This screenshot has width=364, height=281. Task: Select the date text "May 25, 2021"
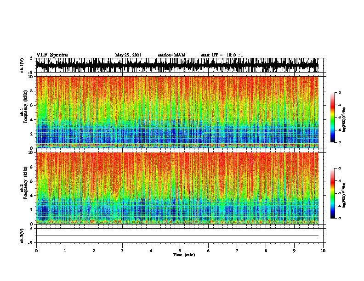coord(128,55)
